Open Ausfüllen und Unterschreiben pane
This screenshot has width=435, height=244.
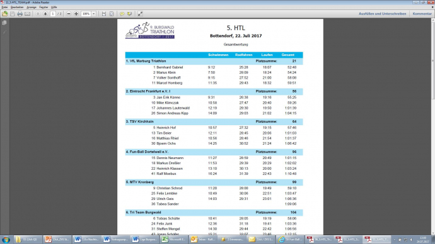pyautogui.click(x=382, y=14)
